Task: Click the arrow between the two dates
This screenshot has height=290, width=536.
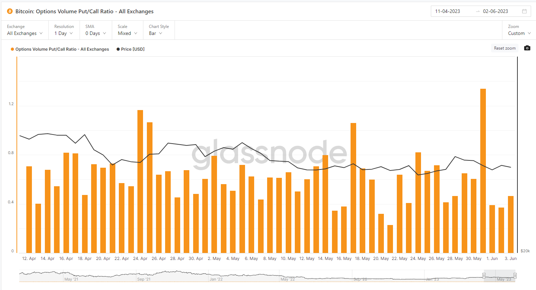Action: tap(477, 12)
